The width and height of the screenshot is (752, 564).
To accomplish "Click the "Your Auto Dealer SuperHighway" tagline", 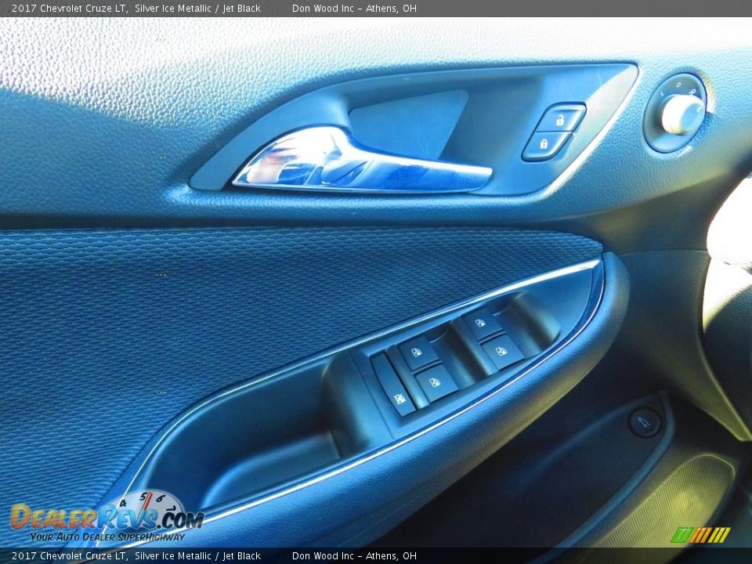I will pos(107,537).
